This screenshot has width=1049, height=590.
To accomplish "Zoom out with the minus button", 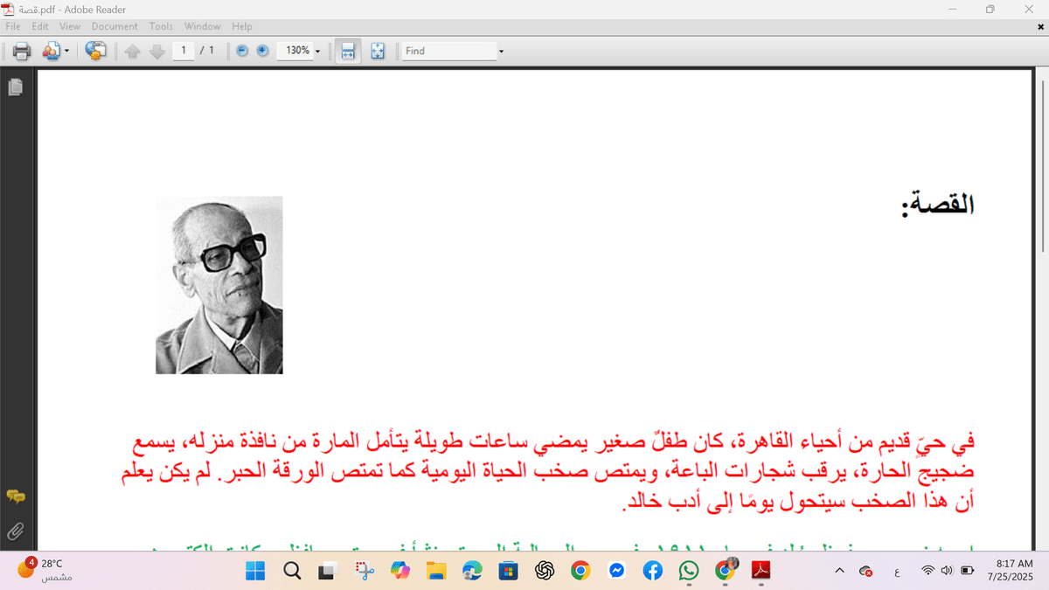I will tap(242, 51).
